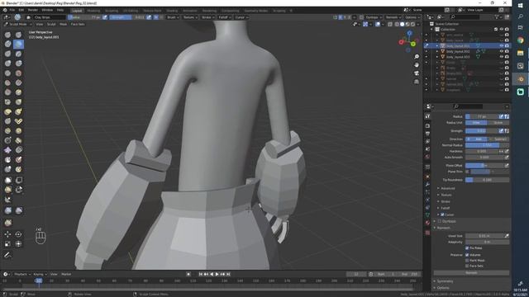The width and height of the screenshot is (529, 297).
Task: Open the Edit menu
Action: pyautogui.click(x=21, y=10)
